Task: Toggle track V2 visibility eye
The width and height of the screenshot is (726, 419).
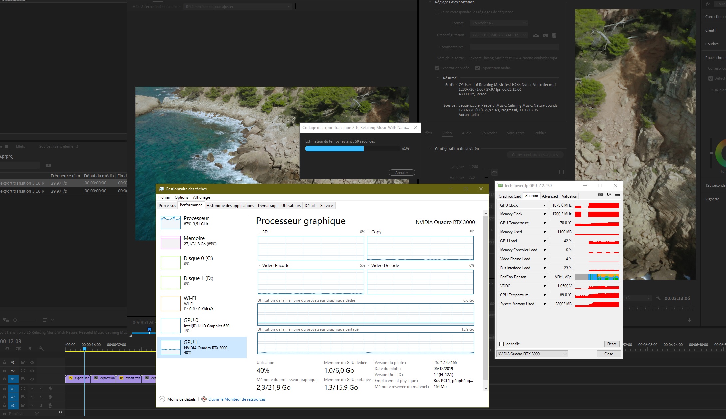Action: 32,371
